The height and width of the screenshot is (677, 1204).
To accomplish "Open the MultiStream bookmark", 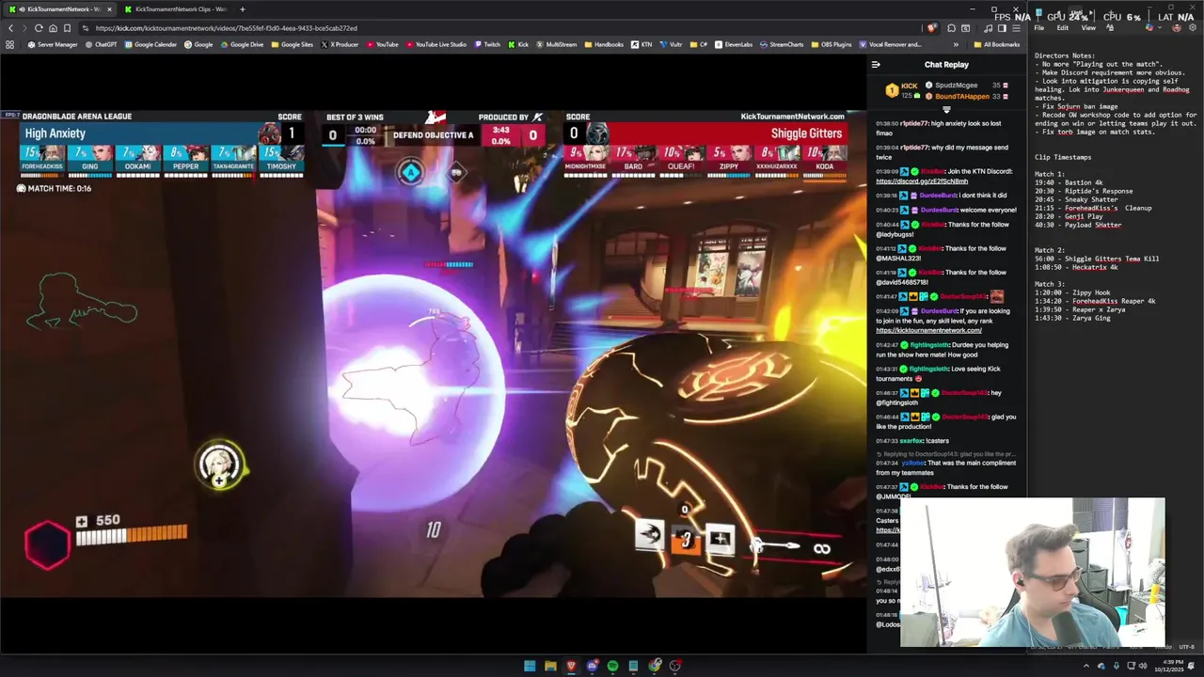I will pyautogui.click(x=556, y=44).
